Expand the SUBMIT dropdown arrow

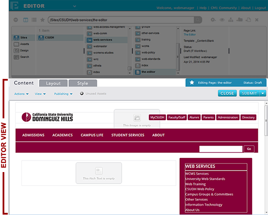point(263,93)
